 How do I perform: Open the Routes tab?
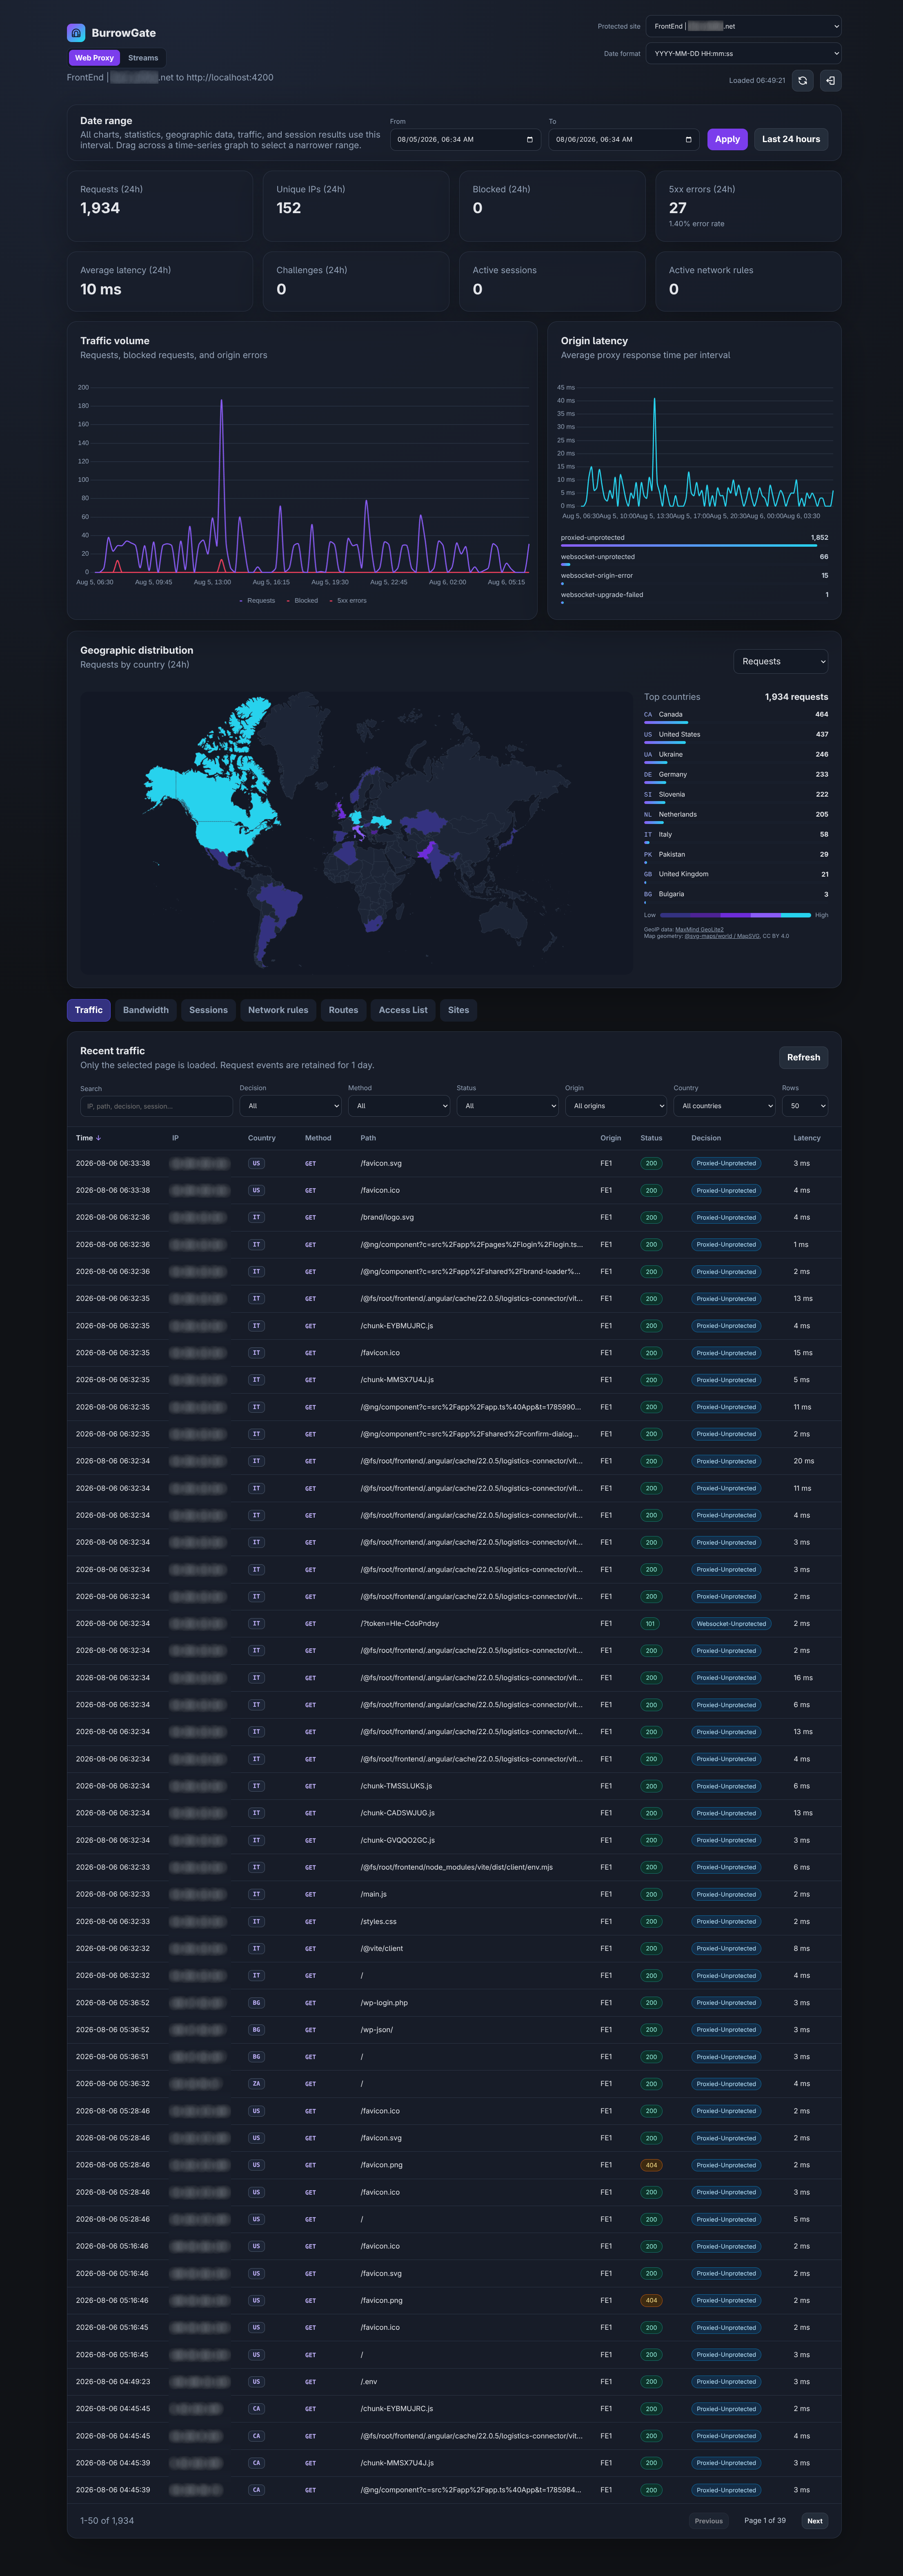tap(343, 1010)
